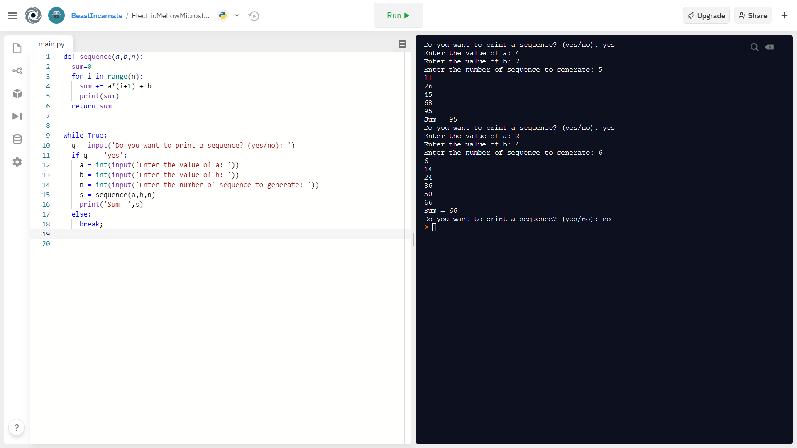
Task: Open the Debugger play-step icon
Action: tap(17, 116)
